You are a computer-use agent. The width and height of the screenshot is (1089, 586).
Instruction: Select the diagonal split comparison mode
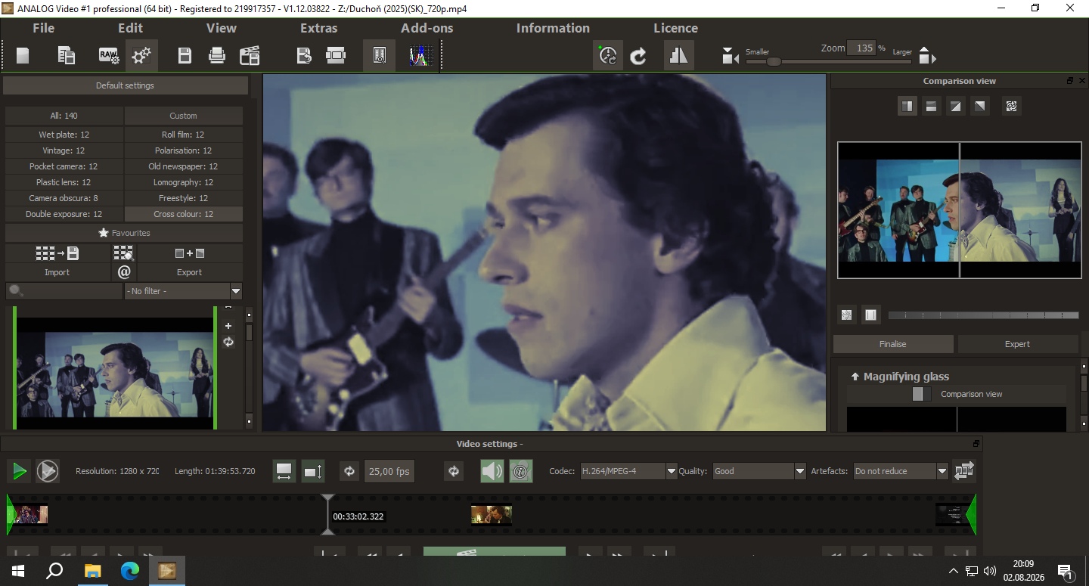click(956, 107)
